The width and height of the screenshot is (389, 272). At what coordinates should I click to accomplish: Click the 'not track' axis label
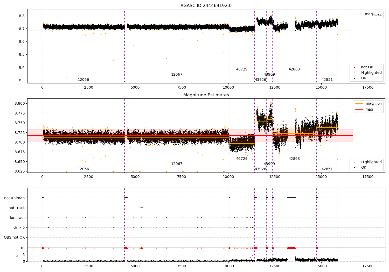[x=17, y=208]
